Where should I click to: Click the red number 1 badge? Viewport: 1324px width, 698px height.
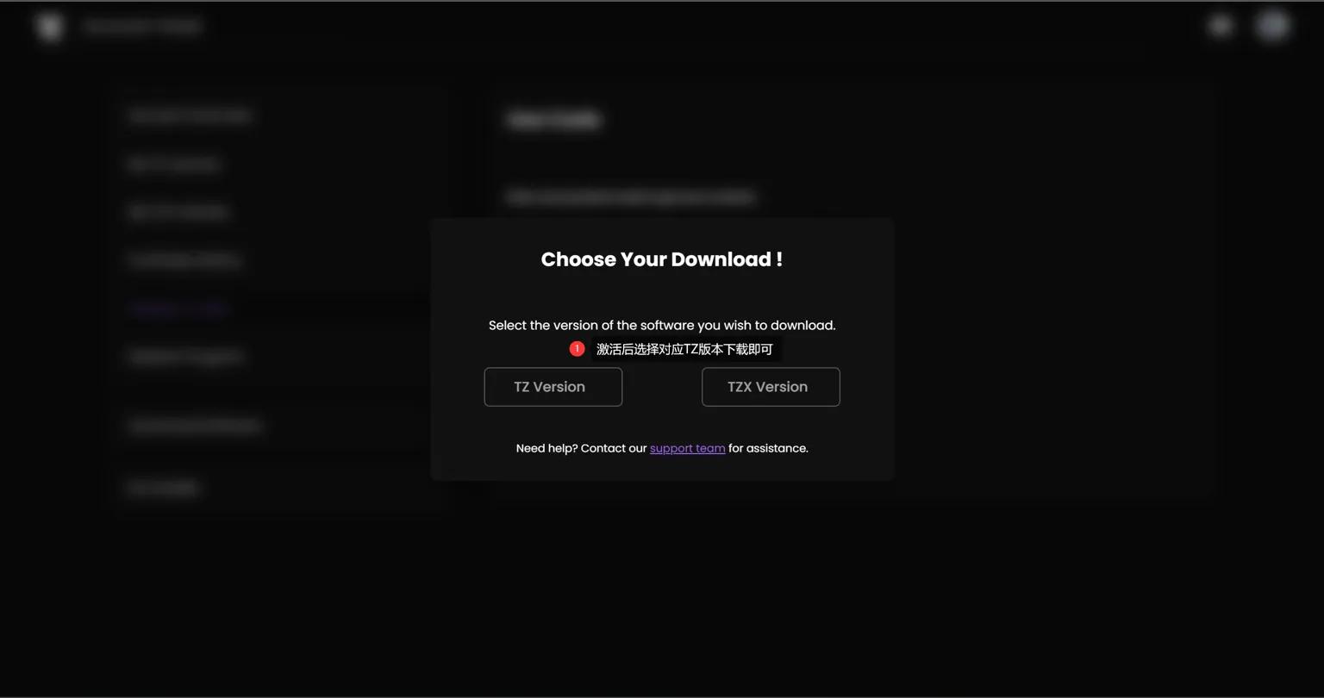577,349
